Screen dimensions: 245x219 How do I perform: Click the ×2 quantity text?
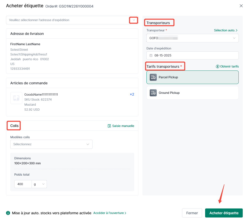click(132, 94)
